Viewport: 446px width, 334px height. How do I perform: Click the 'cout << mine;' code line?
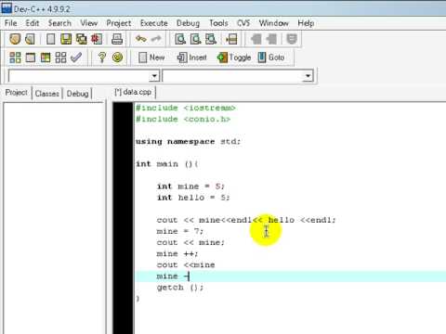pos(190,242)
